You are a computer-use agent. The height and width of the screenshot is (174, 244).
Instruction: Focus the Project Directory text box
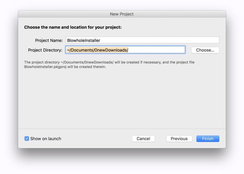click(125, 50)
